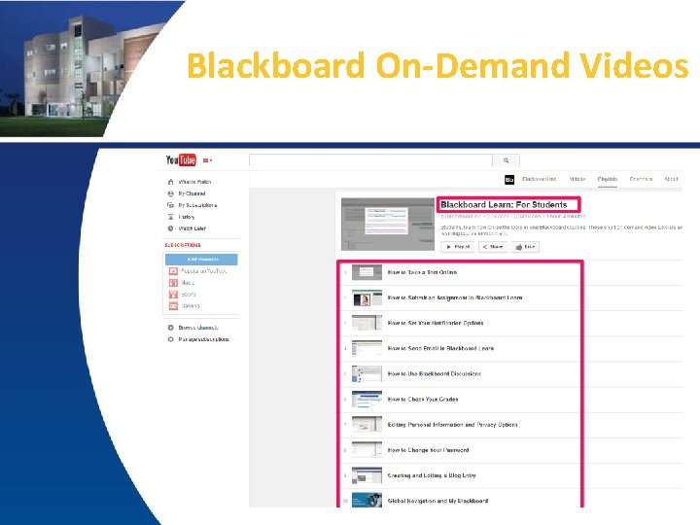Open Sports subscription icon

pyautogui.click(x=173, y=295)
